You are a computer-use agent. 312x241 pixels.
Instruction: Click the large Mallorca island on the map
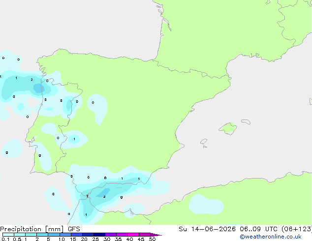pos(228,128)
